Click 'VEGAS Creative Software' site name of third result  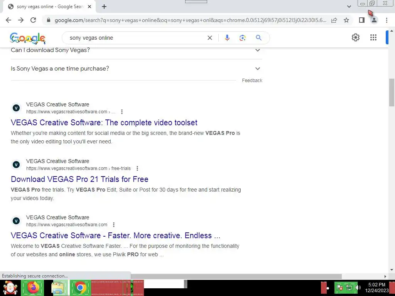tap(58, 217)
